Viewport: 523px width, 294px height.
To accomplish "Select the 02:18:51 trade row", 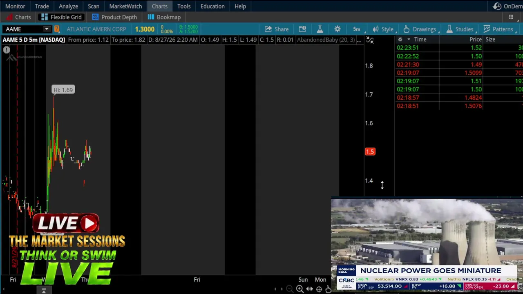I will tap(459, 106).
